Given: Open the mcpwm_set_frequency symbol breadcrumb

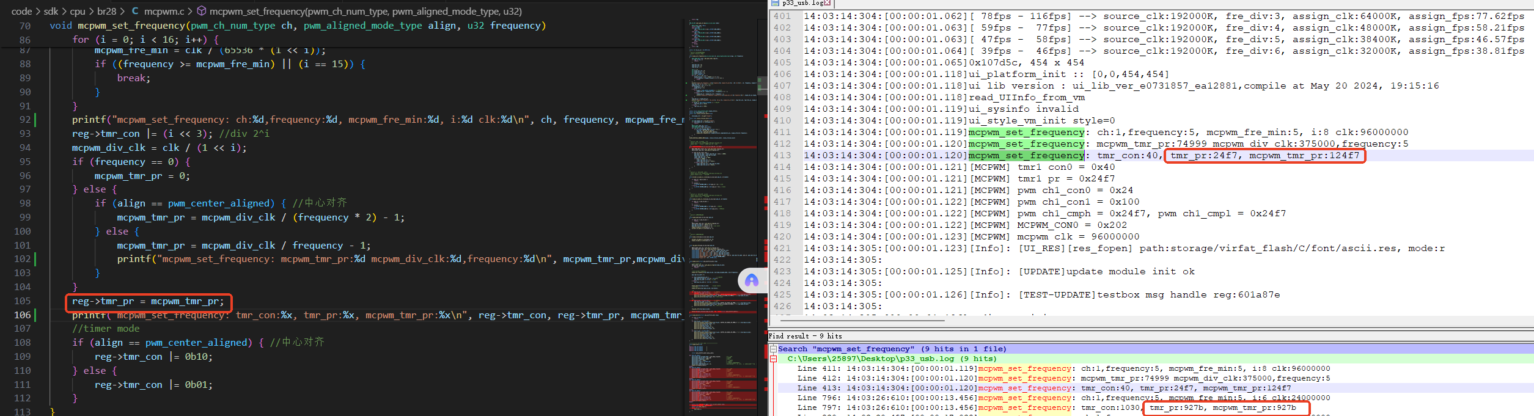Looking at the screenshot, I should [x=365, y=11].
